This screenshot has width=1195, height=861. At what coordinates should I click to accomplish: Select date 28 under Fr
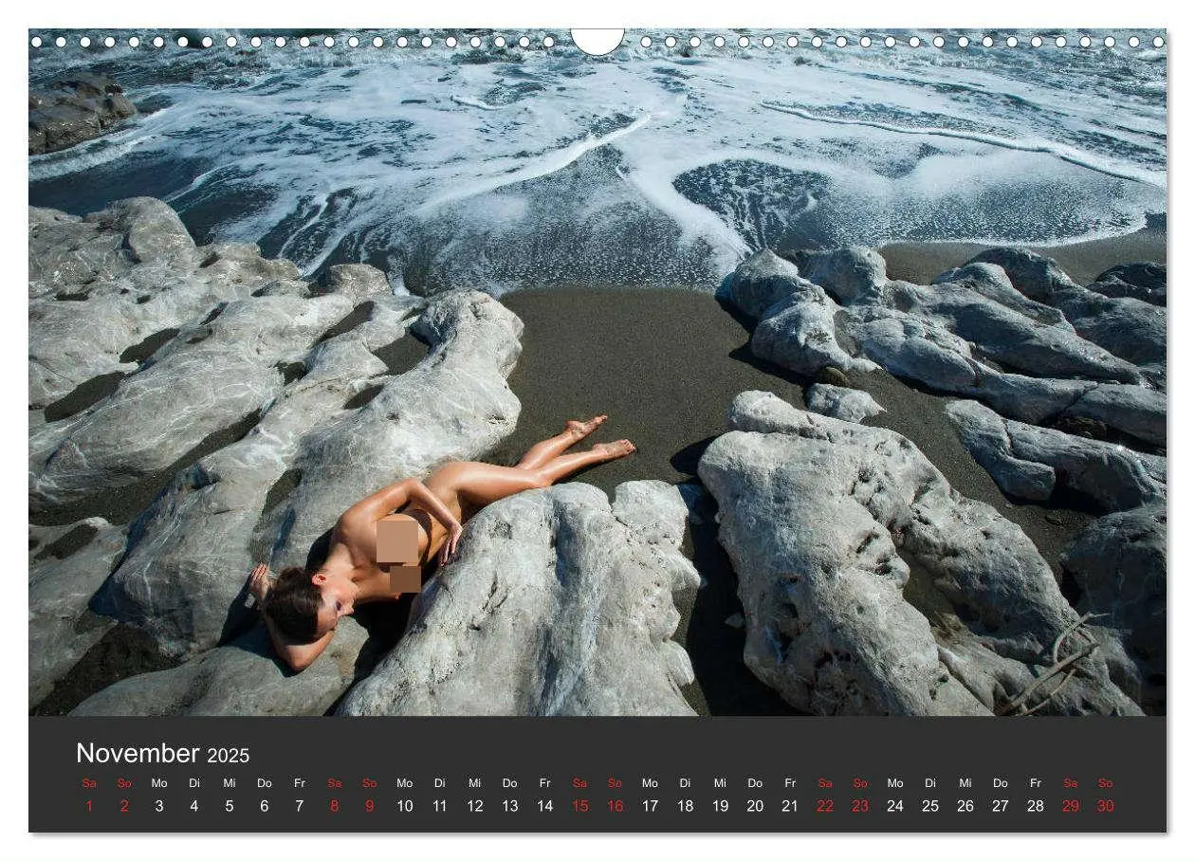tap(1036, 806)
